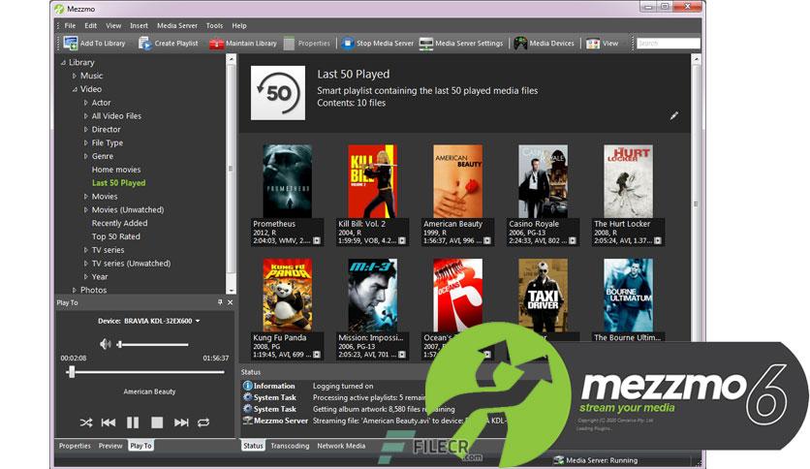The width and height of the screenshot is (810, 469).
Task: Click the Stop Media Server icon
Action: (x=348, y=44)
